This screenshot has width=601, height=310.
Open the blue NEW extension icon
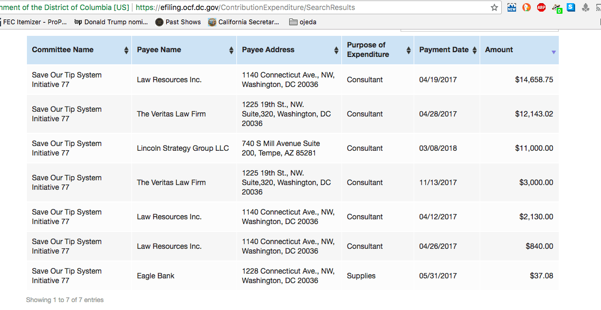coord(512,7)
